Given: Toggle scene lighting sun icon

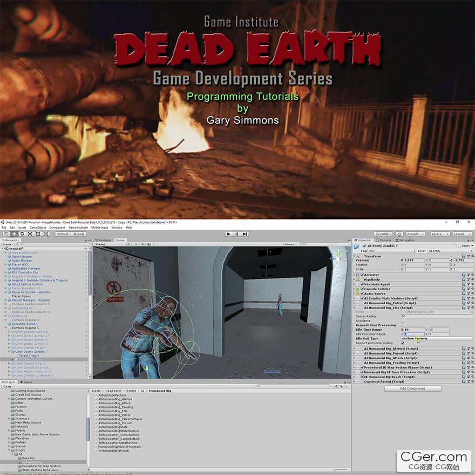Looking at the screenshot, I should pyautogui.click(x=136, y=244).
